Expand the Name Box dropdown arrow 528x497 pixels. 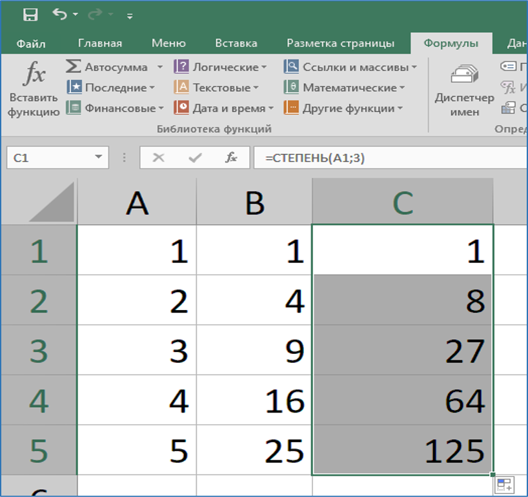98,157
